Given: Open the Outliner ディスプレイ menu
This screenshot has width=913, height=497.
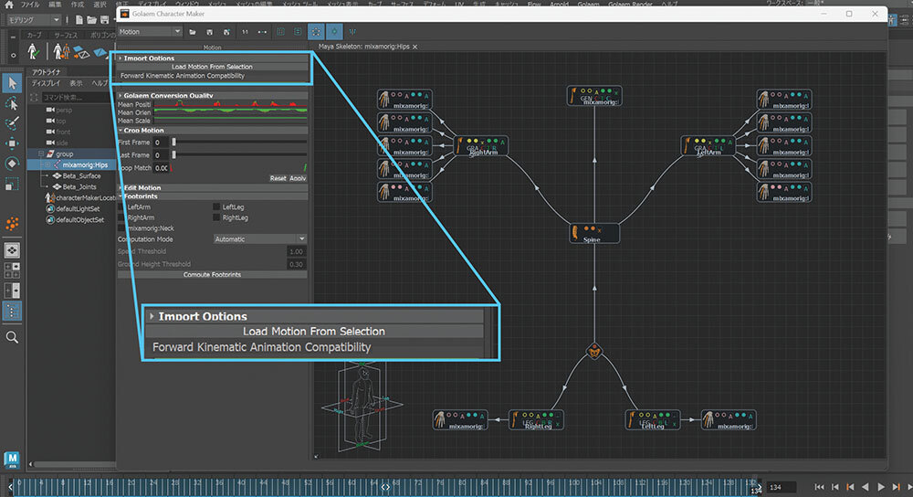Looking at the screenshot, I should coord(46,83).
